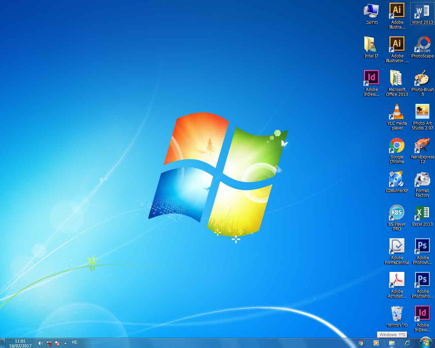Open the network status tray icon
Viewport: 435px width, 348px height.
(x=49, y=343)
